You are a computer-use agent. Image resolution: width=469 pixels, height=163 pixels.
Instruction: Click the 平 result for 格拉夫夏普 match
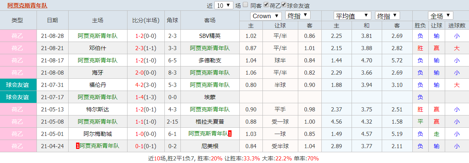coord(420,122)
